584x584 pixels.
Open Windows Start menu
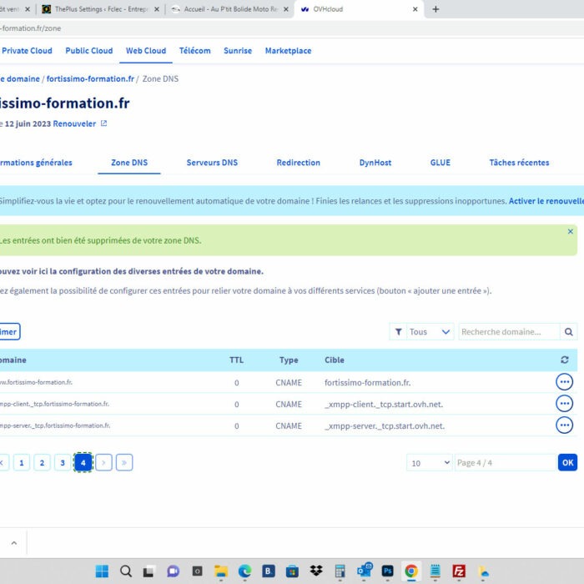102,571
